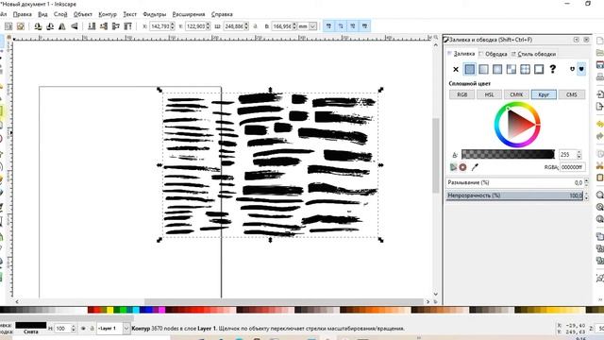Screen dimensions: 604x340
Task: Select Pattern fill option
Action: [525, 69]
